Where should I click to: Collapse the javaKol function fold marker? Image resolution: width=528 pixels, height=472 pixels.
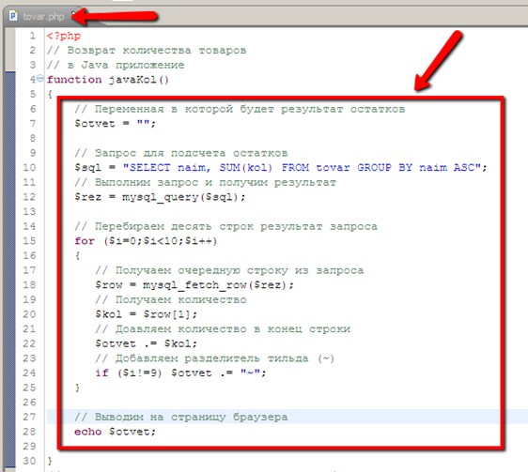click(39, 79)
